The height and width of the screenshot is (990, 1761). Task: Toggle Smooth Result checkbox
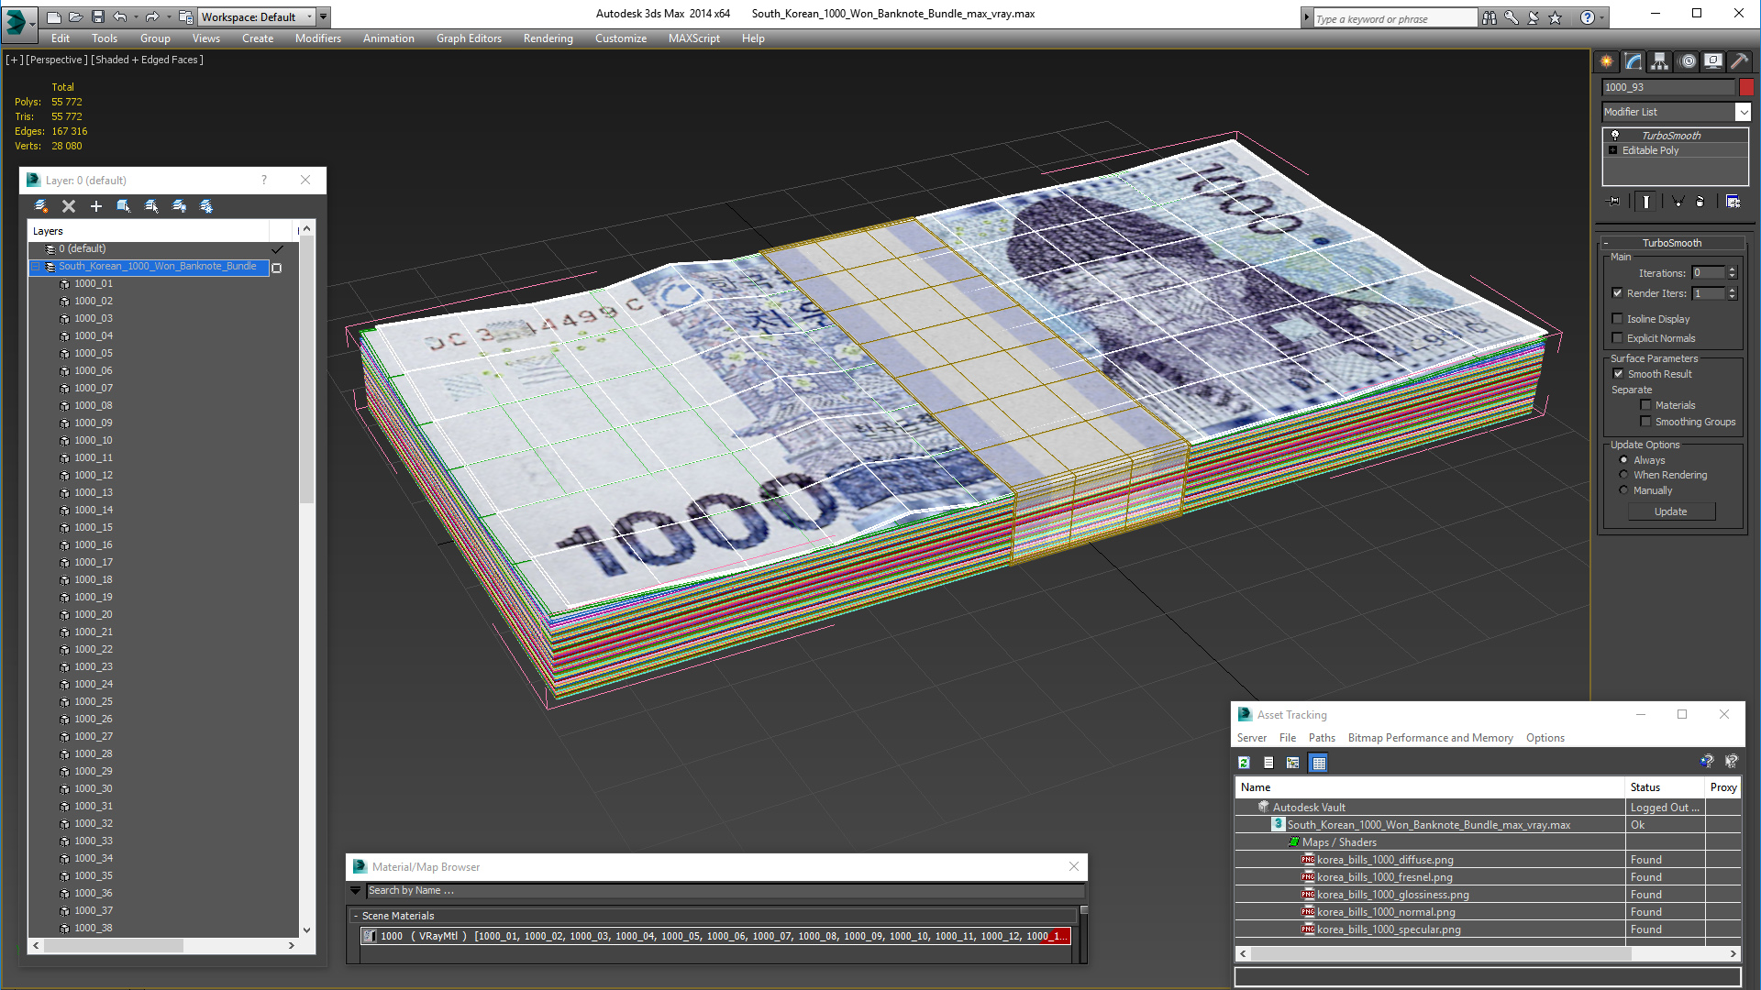1619,374
